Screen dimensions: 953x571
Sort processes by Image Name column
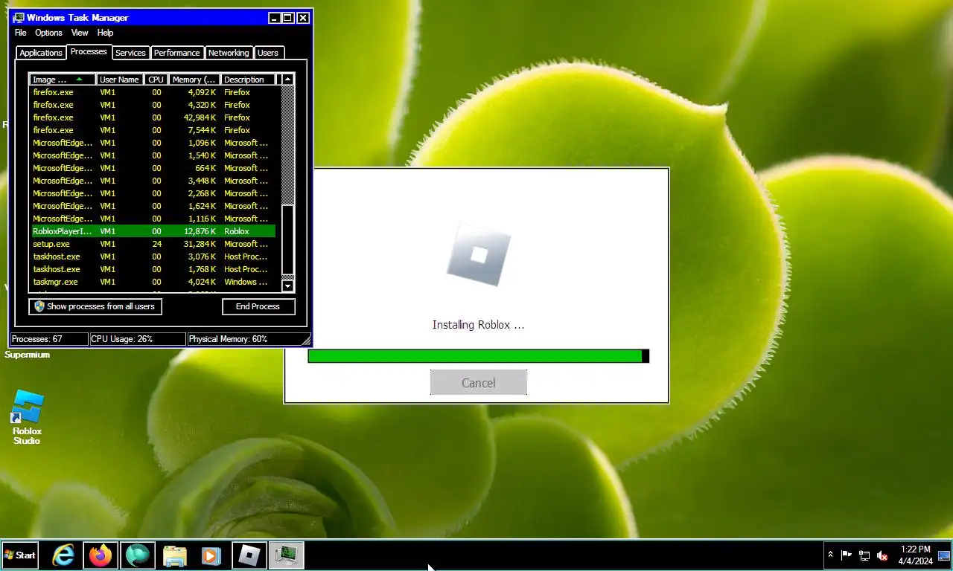click(63, 80)
